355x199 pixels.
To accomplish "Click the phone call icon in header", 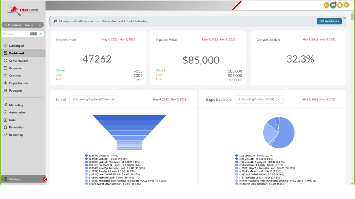I will [327, 5].
